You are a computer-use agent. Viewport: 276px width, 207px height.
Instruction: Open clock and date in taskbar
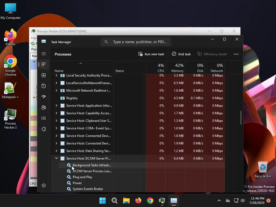(257, 201)
